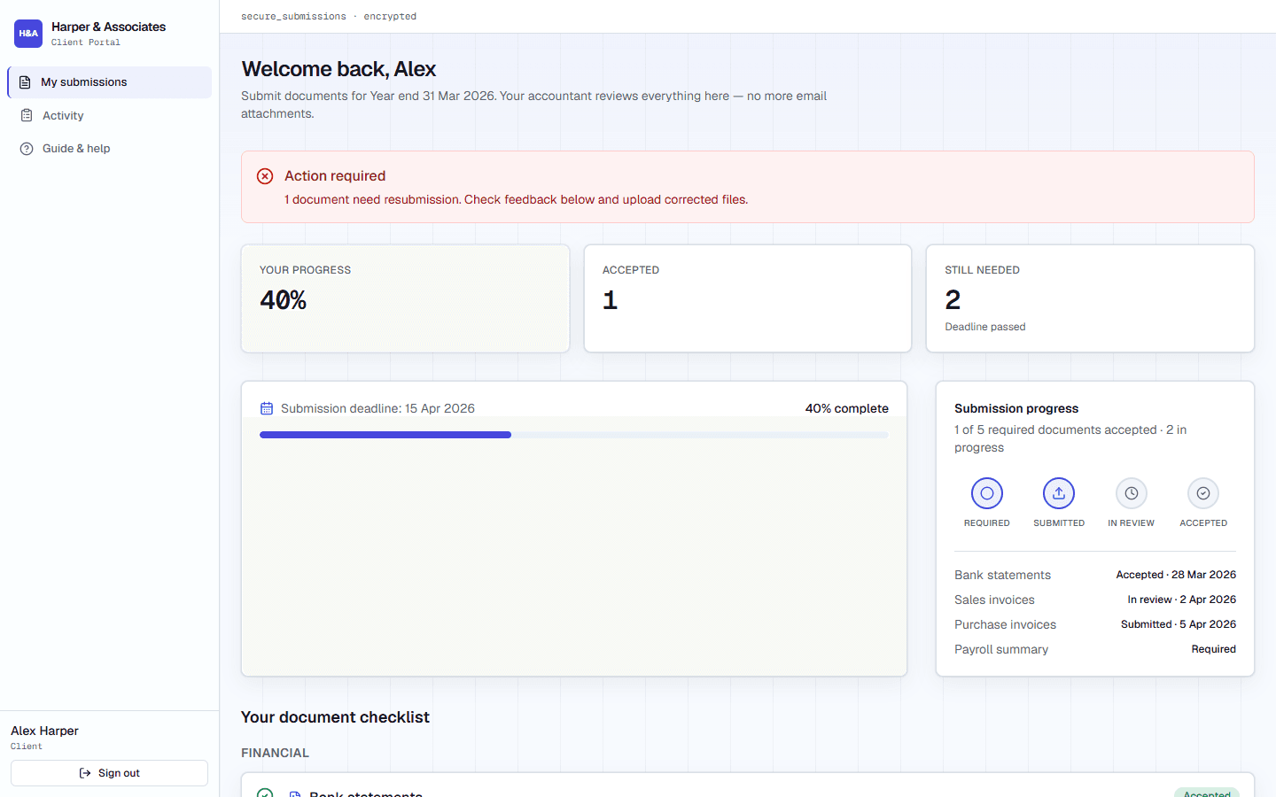Screen dimensions: 1276x797
Task: Click the In Review clock icon
Action: [1132, 493]
